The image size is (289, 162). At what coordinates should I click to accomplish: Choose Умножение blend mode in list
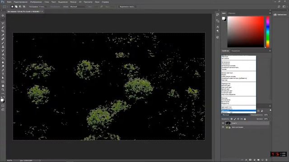[238, 64]
